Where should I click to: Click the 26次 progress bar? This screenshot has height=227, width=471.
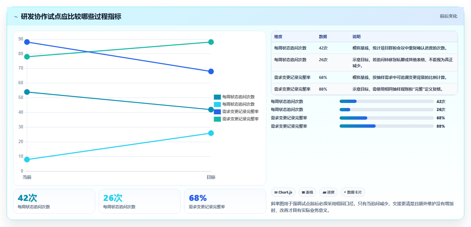pyautogui.click(x=386, y=110)
